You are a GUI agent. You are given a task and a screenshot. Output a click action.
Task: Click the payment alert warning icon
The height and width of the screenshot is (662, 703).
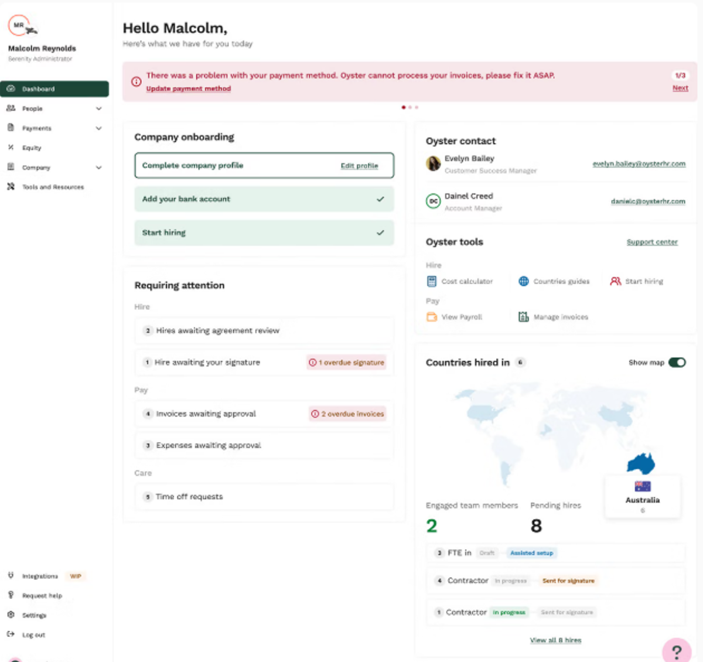(136, 81)
